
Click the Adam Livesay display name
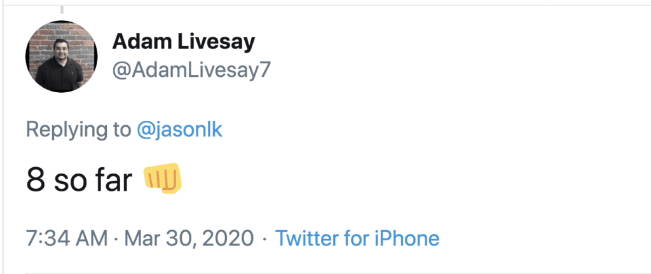183,43
